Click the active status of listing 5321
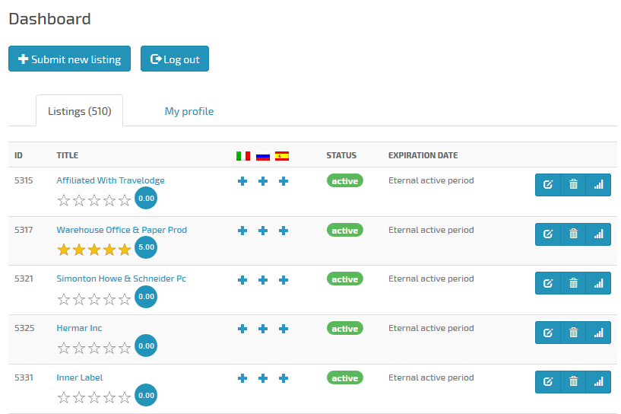621x414 pixels. point(345,279)
